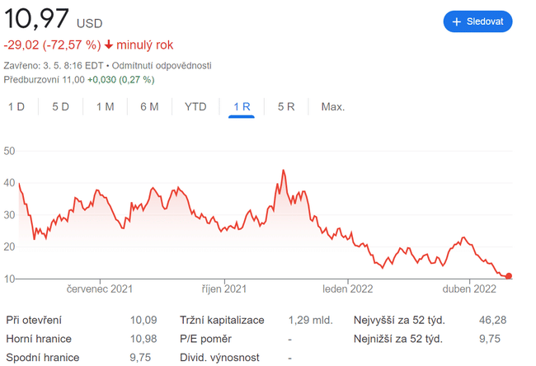This screenshot has height=366, width=536.
Task: Switch to the 5 R range tab
Action: coord(286,106)
